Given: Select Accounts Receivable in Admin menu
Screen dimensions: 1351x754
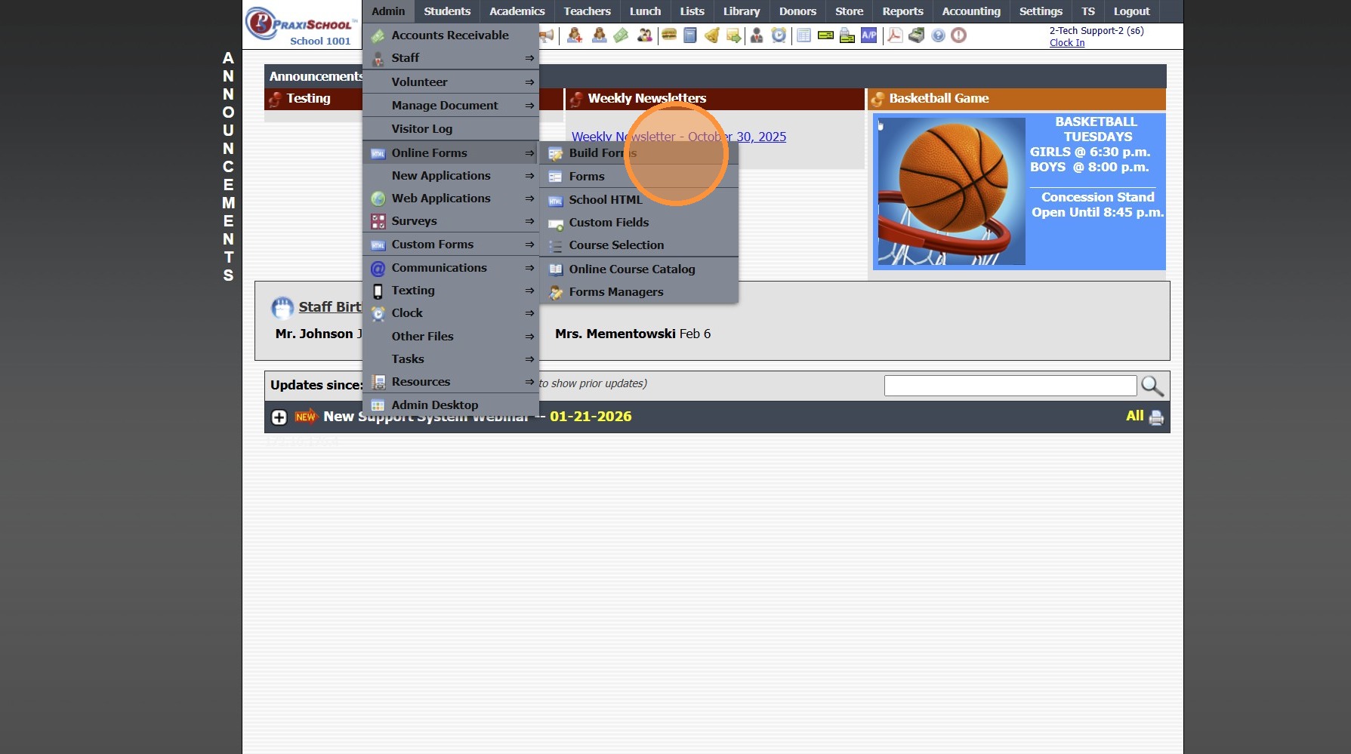Looking at the screenshot, I should [x=451, y=35].
